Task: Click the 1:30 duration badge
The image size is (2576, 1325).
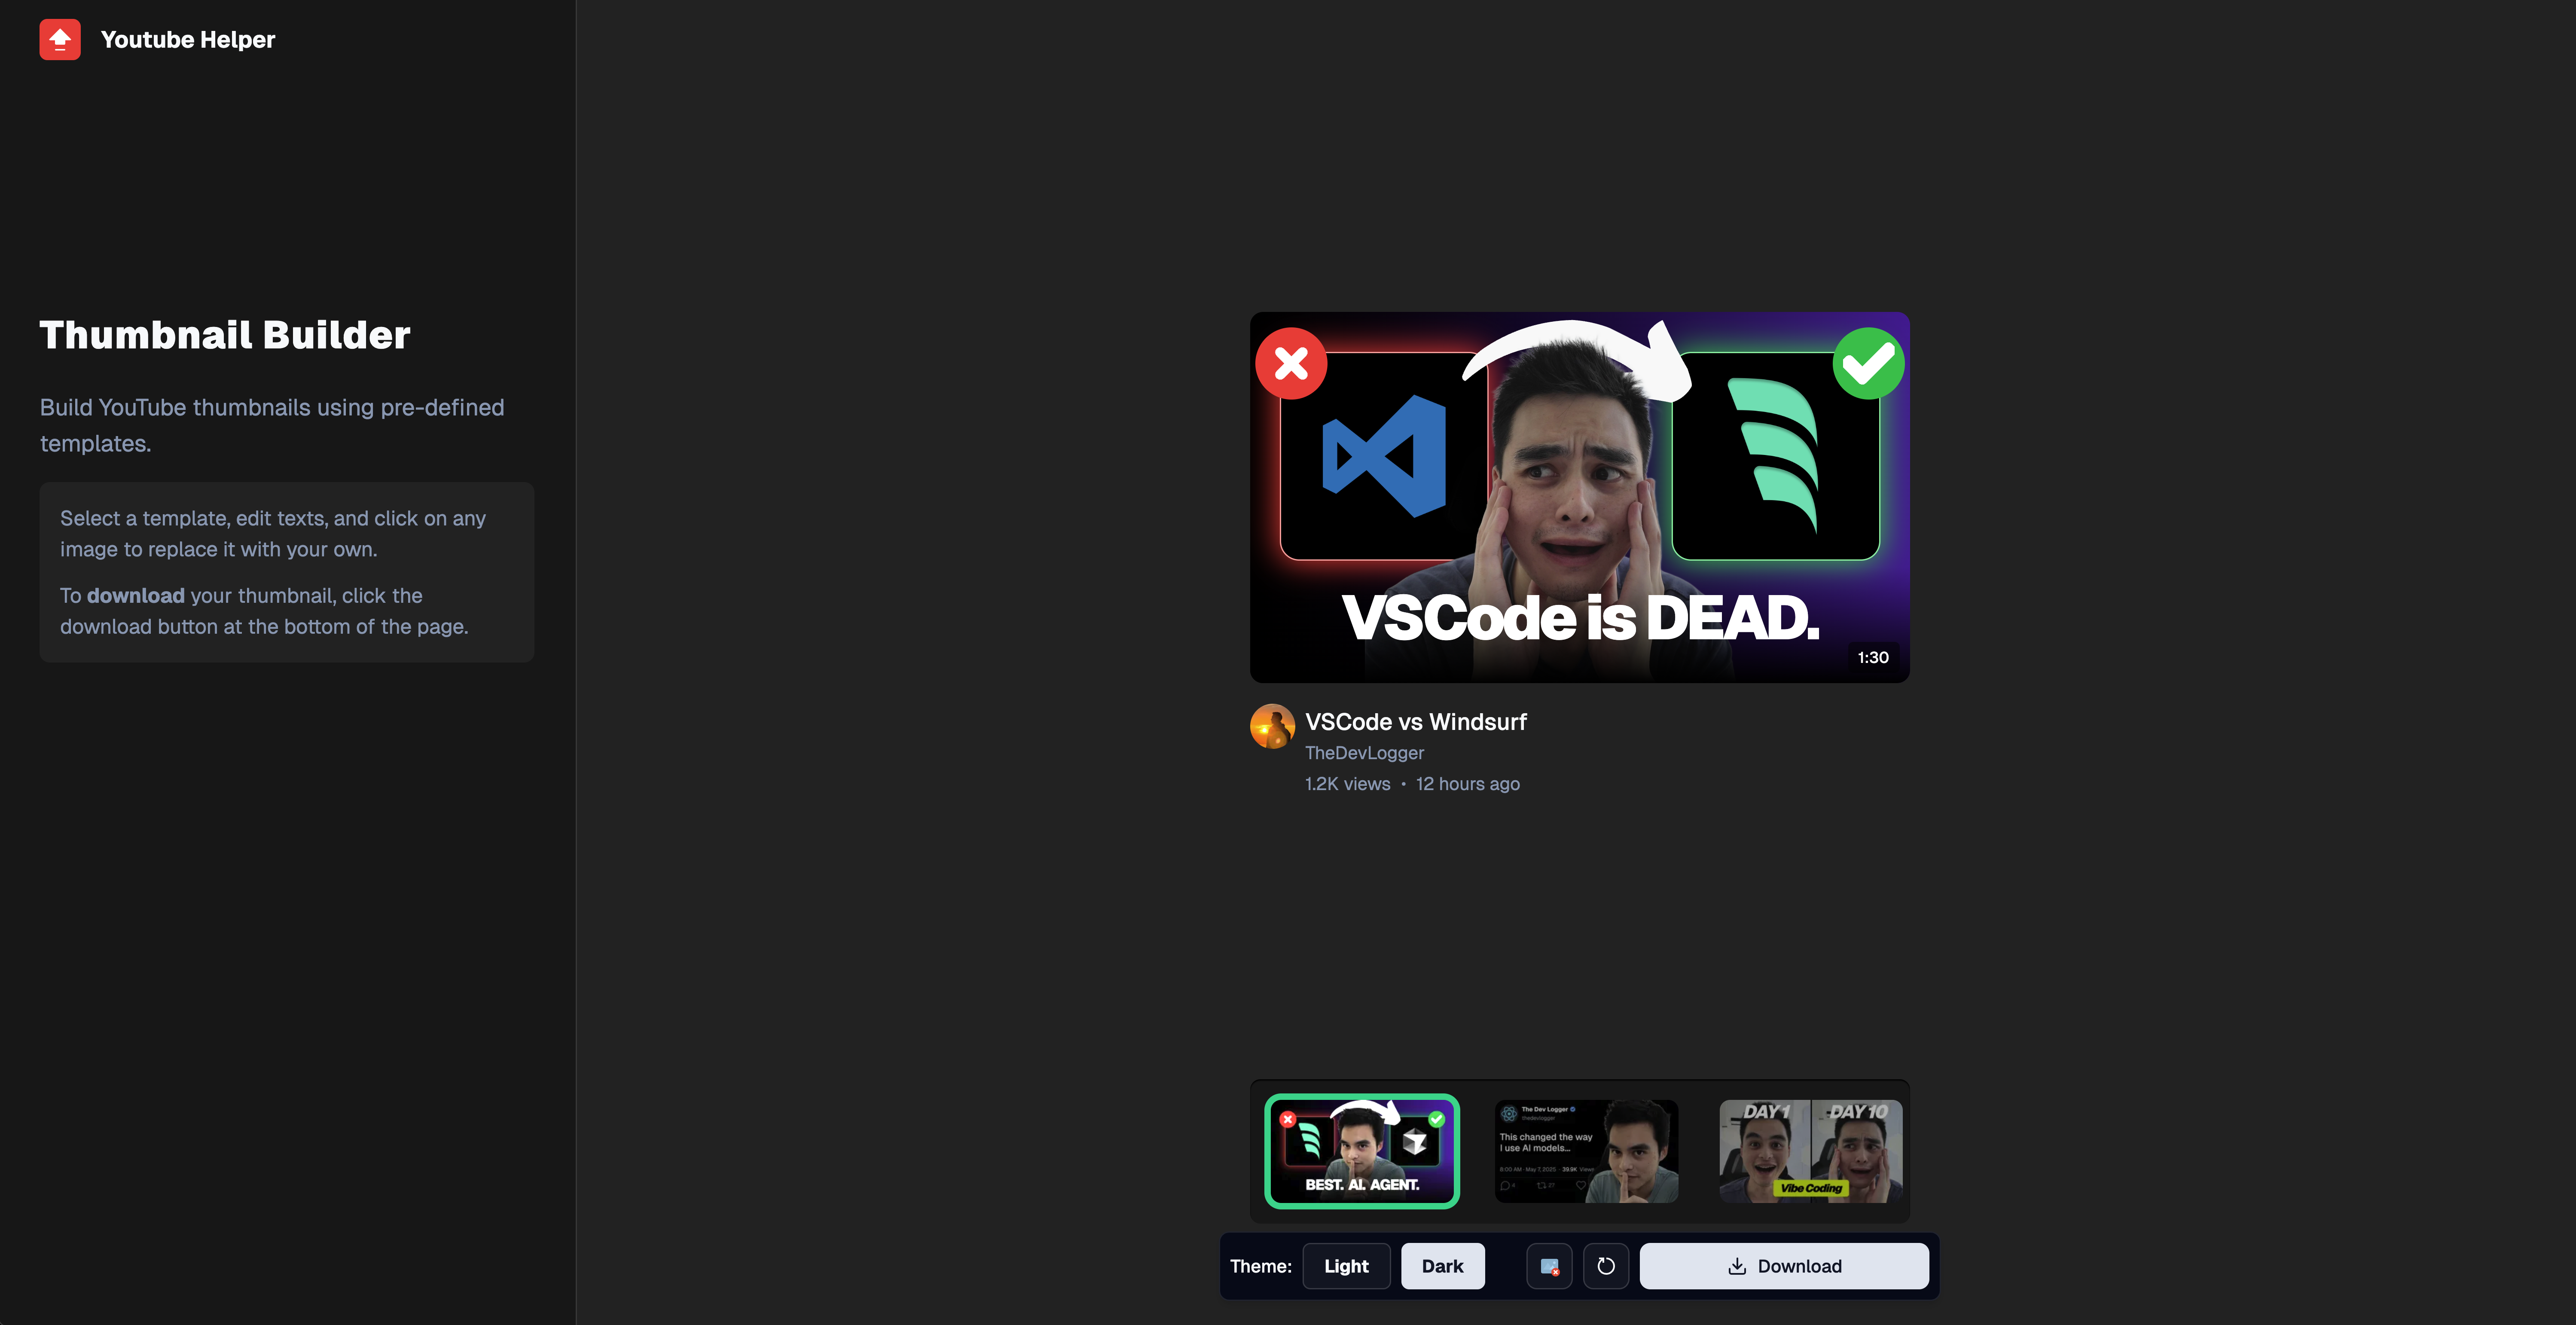Action: (x=1873, y=657)
